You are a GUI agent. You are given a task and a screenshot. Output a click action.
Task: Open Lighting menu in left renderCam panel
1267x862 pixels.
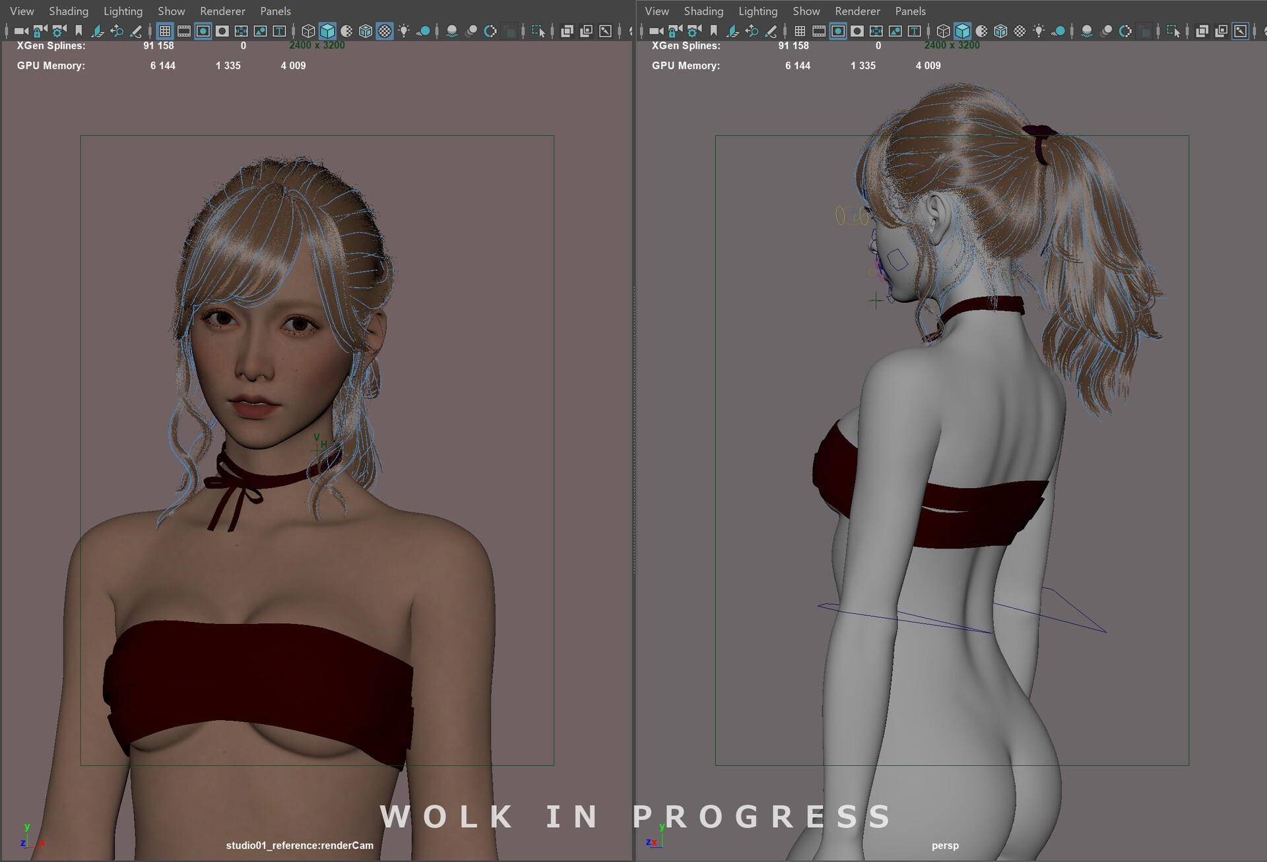point(123,11)
